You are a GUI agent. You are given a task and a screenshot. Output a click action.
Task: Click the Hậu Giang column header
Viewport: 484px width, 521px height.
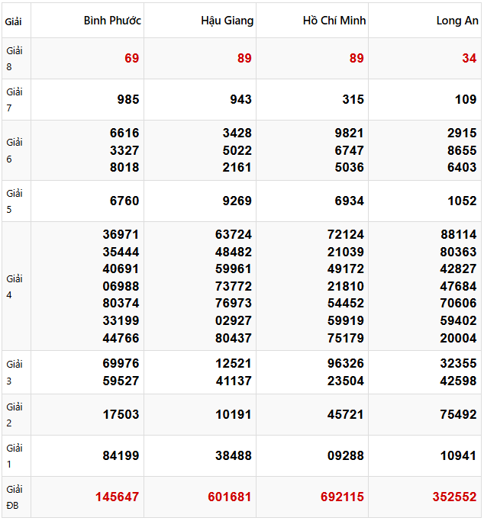coord(227,21)
